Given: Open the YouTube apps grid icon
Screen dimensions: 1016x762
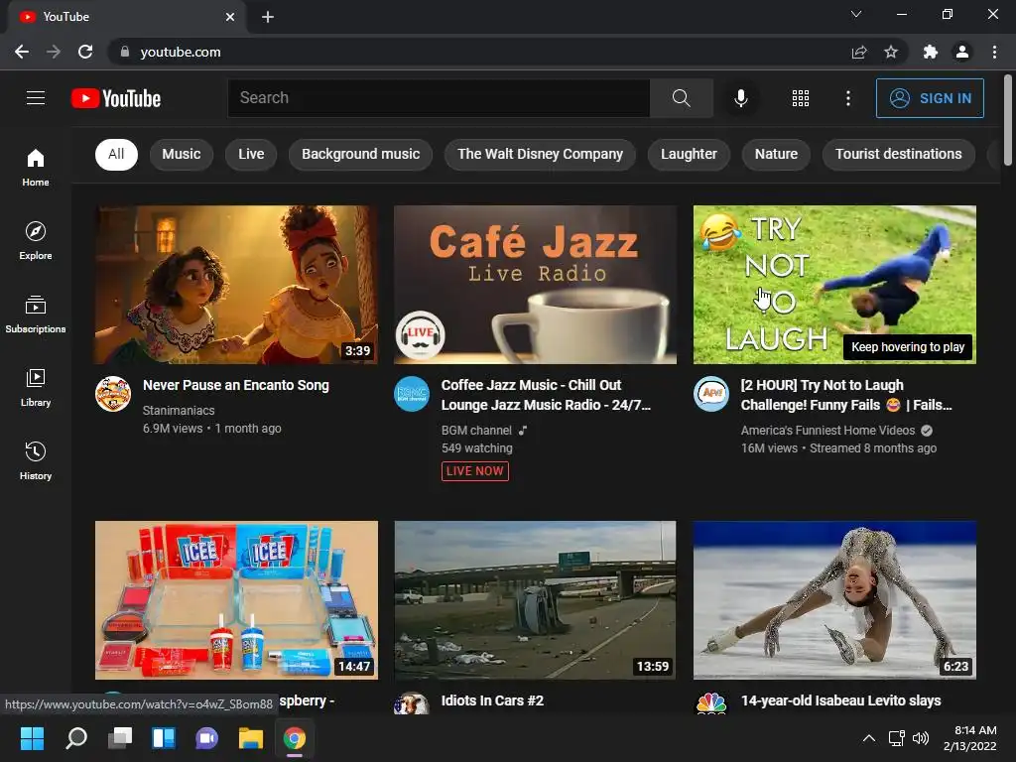Looking at the screenshot, I should [x=801, y=98].
